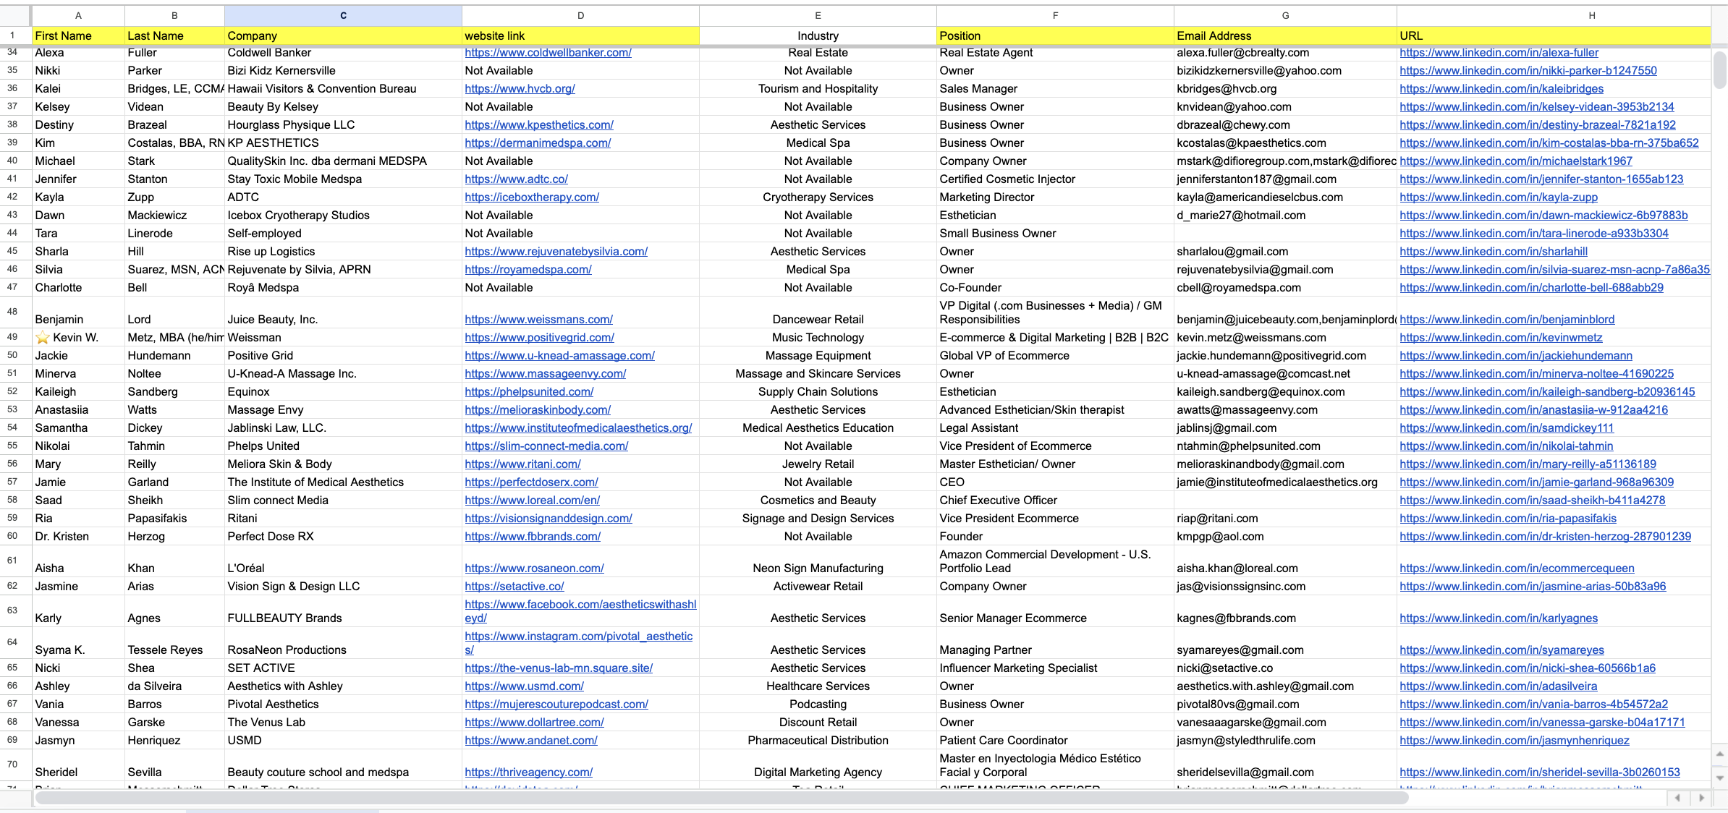Open the positivegrid.com link
Image resolution: width=1728 pixels, height=813 pixels.
(x=539, y=337)
